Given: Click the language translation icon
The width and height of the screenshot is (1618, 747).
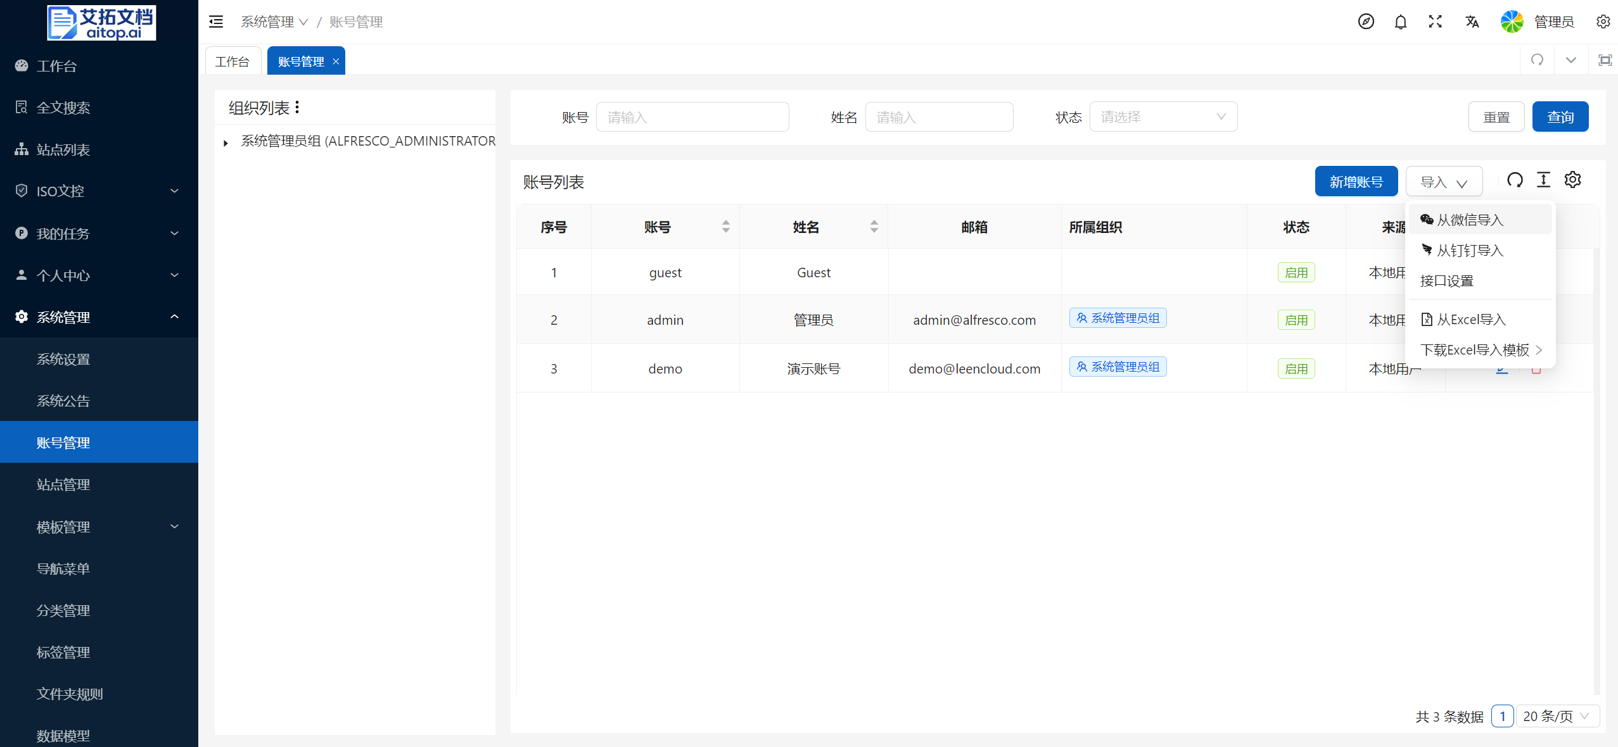Looking at the screenshot, I should 1472,22.
